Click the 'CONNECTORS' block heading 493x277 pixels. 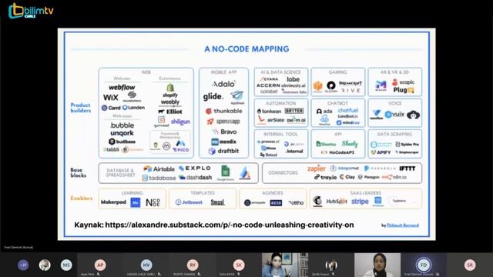283,172
